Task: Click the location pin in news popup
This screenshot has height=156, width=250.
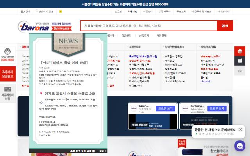Action: tap(41, 94)
